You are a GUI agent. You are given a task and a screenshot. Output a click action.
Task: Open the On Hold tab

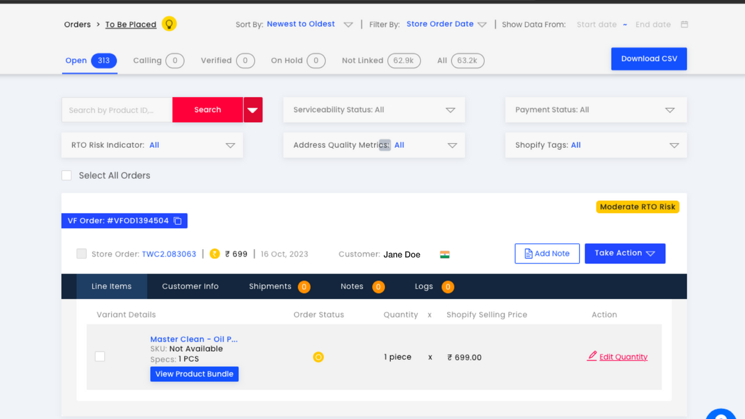298,61
